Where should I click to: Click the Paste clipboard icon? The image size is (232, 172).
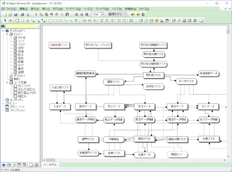[46, 15]
